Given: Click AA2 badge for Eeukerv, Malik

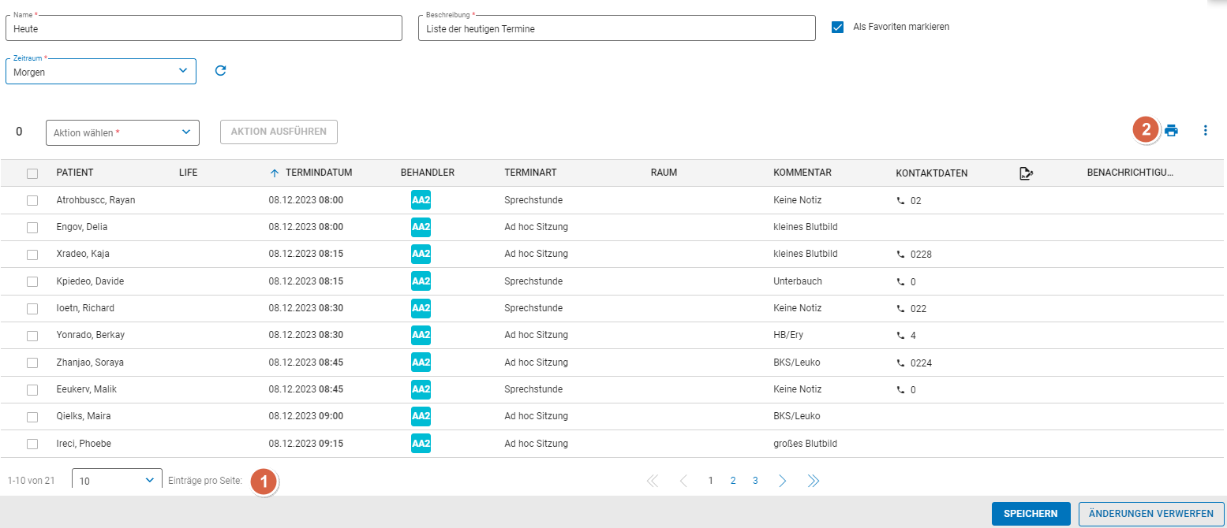Looking at the screenshot, I should [x=421, y=389].
